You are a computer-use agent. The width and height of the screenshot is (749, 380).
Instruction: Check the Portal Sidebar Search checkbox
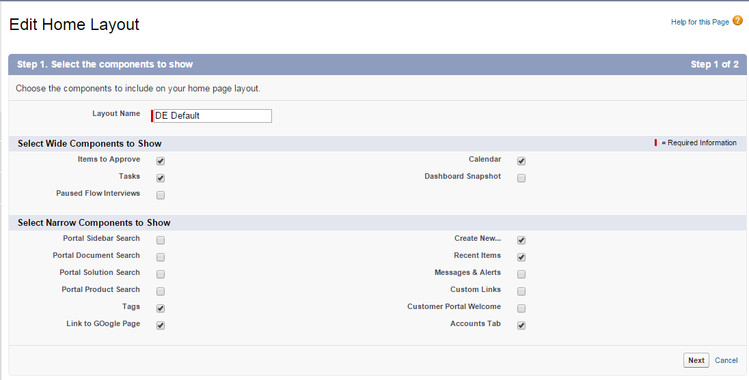[161, 241]
